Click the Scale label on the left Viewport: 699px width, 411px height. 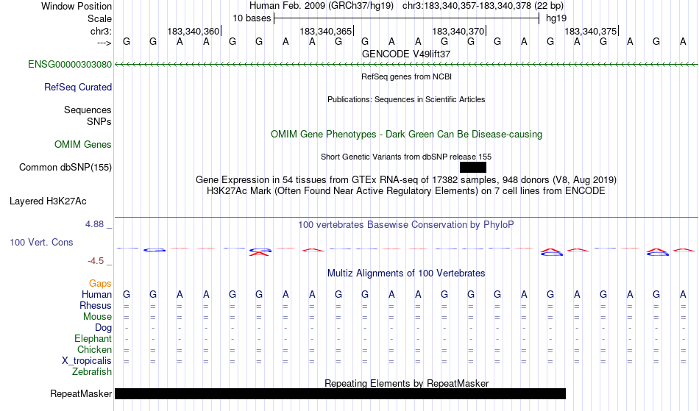point(100,18)
